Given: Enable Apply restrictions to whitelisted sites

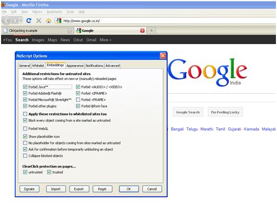Looking at the screenshot, I should pyautogui.click(x=25, y=114).
